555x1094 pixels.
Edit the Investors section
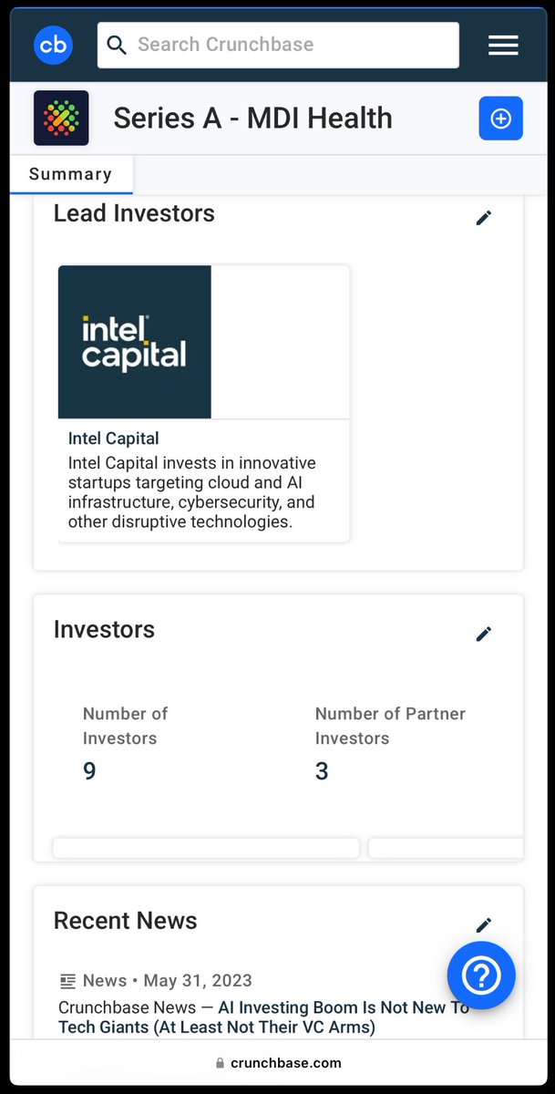484,634
